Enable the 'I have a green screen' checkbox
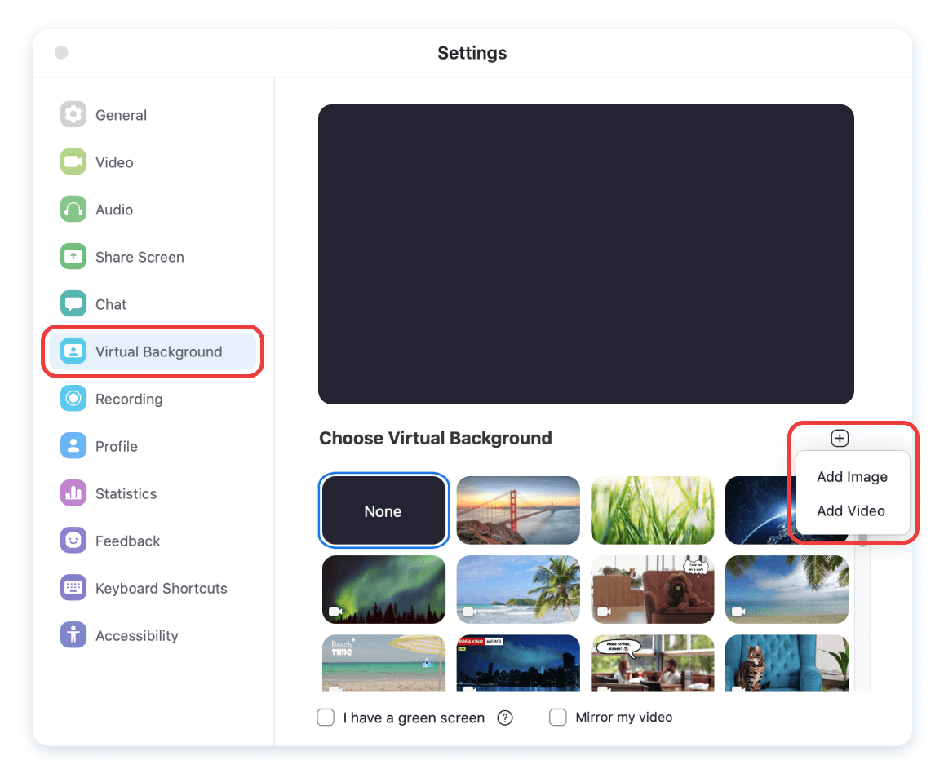 (326, 718)
